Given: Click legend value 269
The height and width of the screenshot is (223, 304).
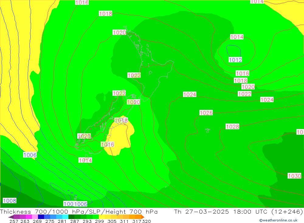Looking at the screenshot, I should point(37,221).
